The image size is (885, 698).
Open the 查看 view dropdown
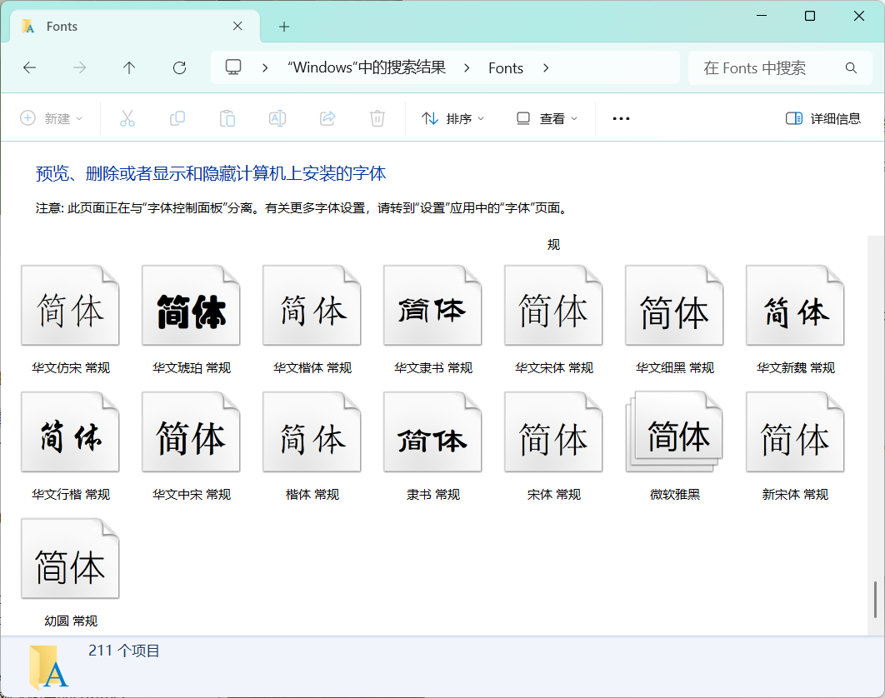[547, 118]
